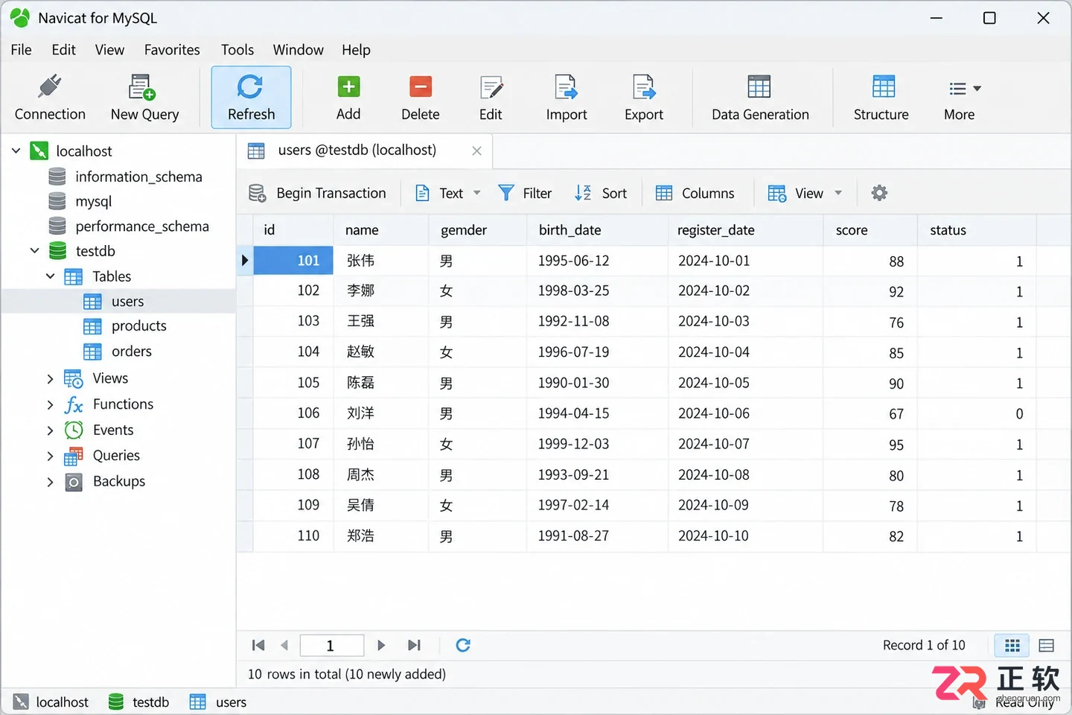
Task: Open the Tools menu
Action: [237, 50]
